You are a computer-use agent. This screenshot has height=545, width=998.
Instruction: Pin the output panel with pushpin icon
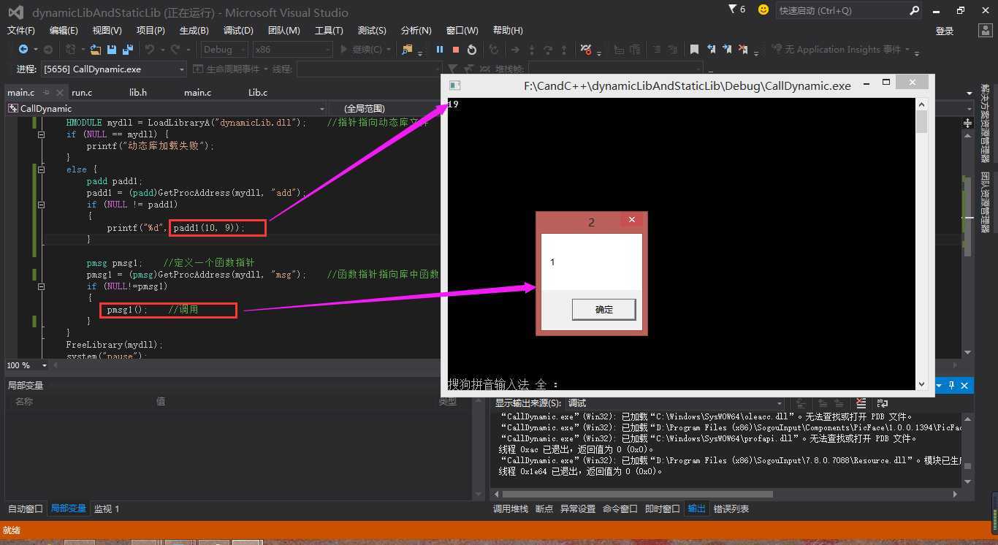(x=951, y=385)
